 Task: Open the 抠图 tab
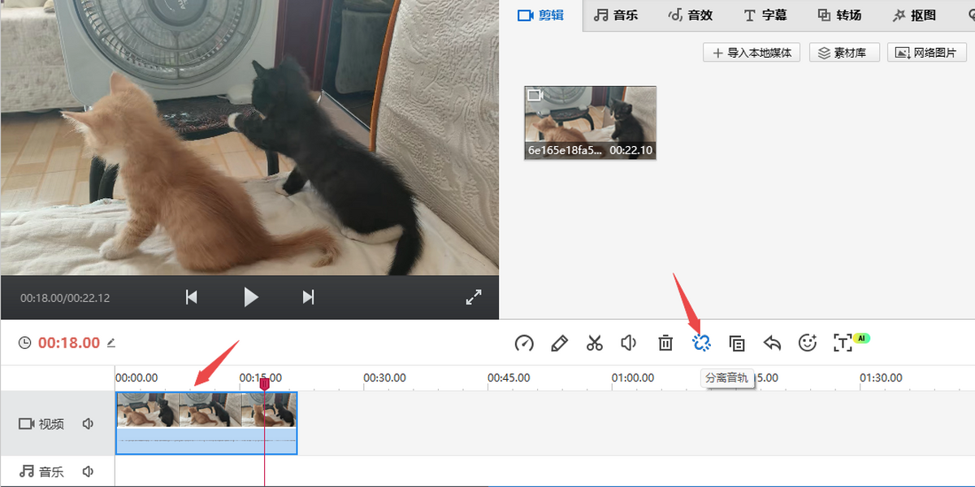[914, 15]
